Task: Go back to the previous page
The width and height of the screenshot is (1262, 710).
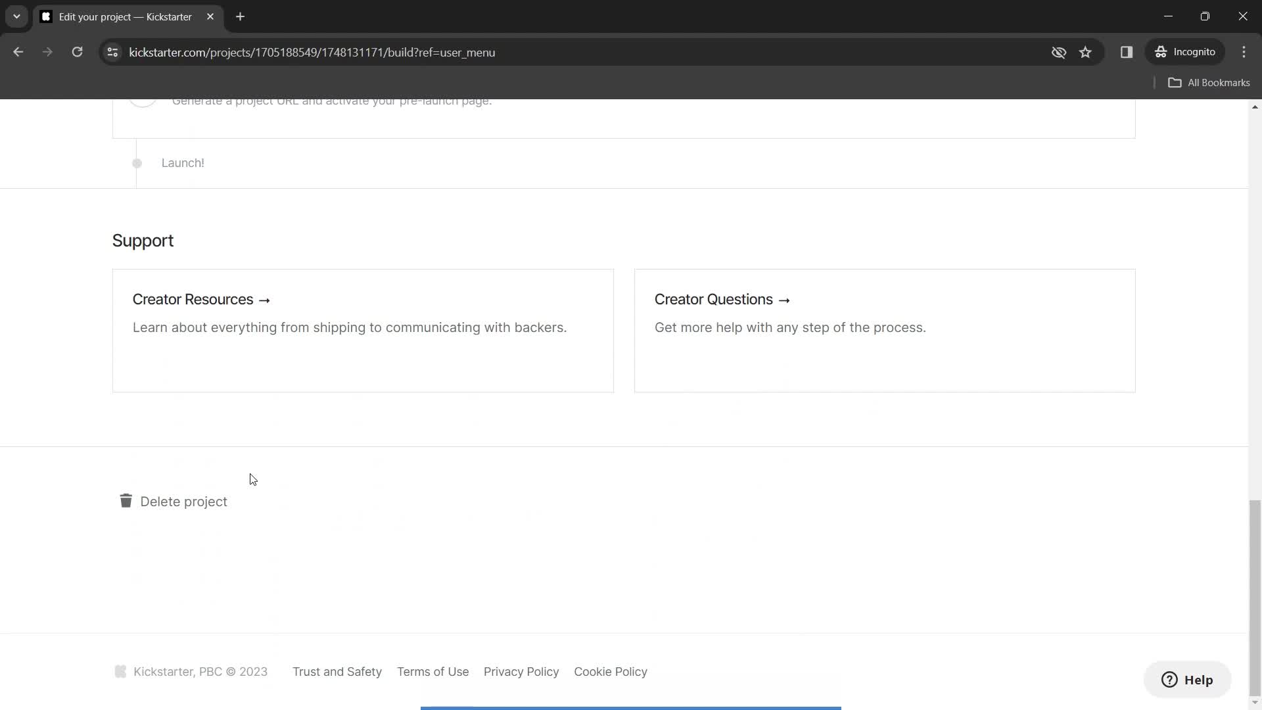Action: click(x=18, y=52)
